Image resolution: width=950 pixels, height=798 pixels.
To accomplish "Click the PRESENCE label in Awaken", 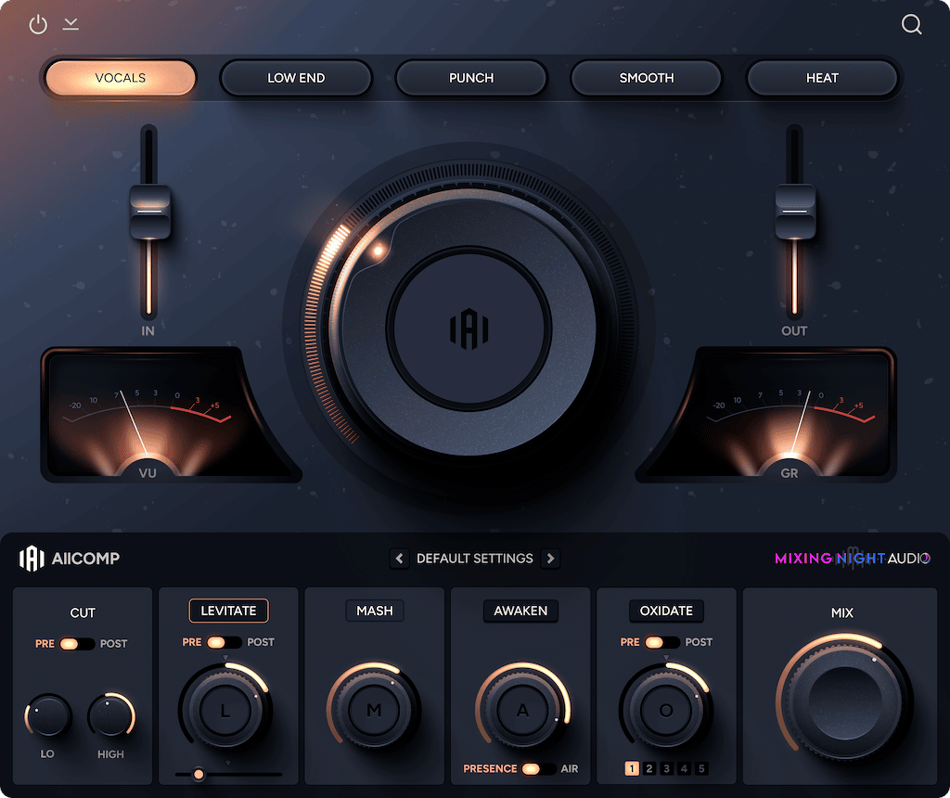I will tap(490, 769).
